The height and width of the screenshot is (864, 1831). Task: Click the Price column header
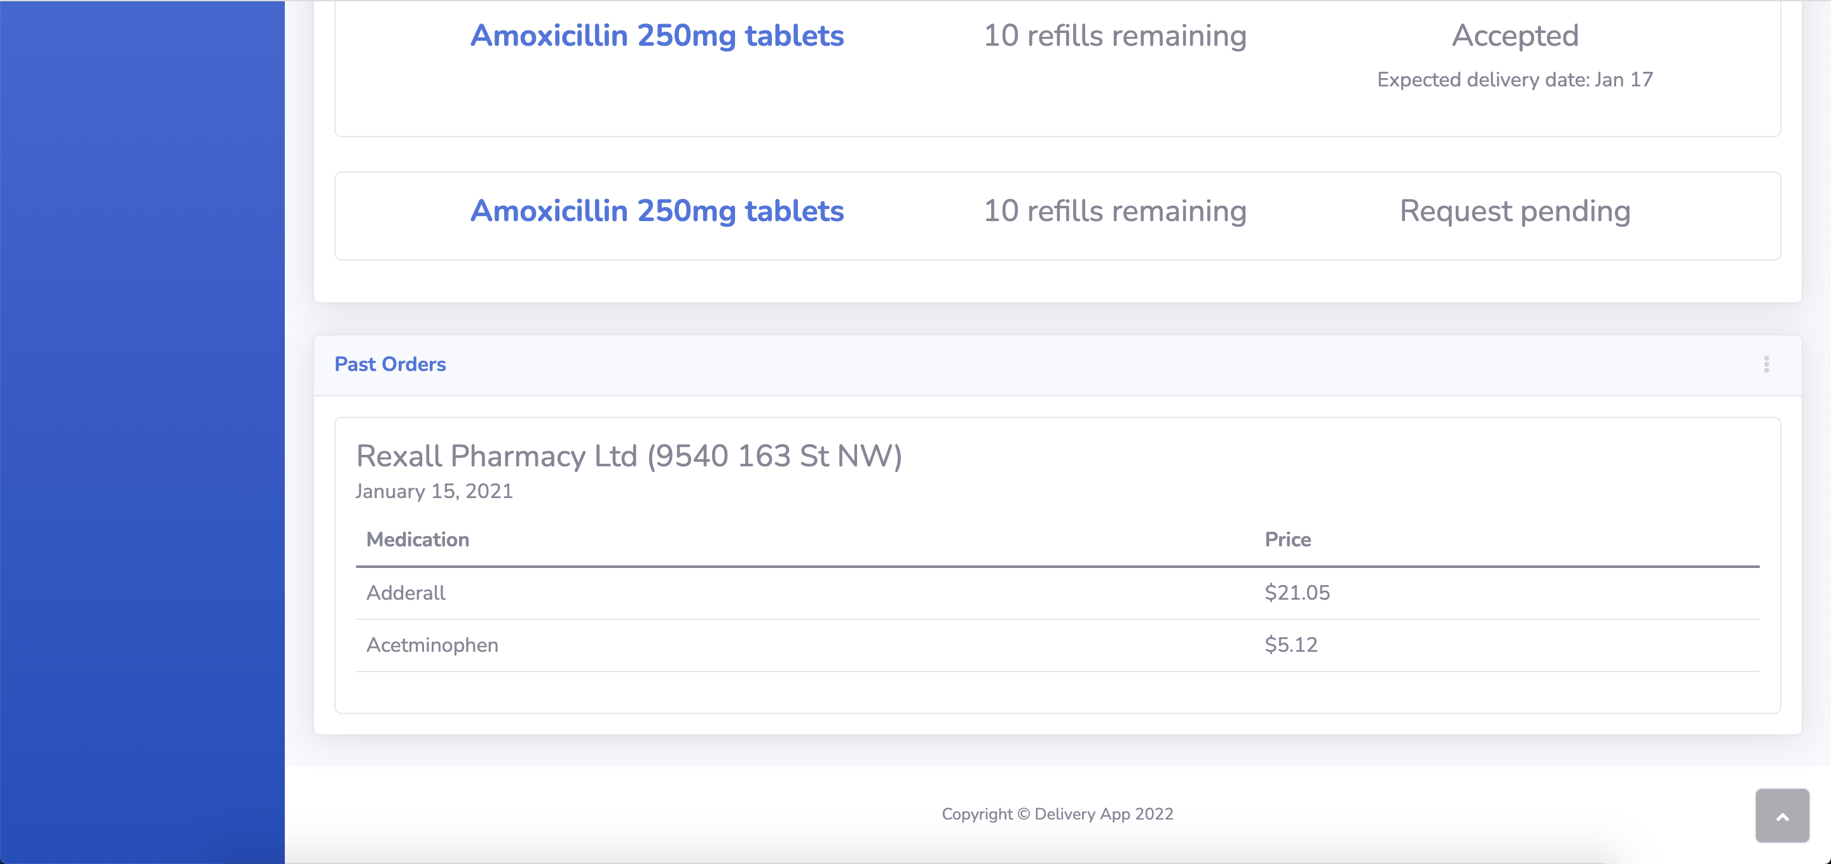coord(1287,539)
